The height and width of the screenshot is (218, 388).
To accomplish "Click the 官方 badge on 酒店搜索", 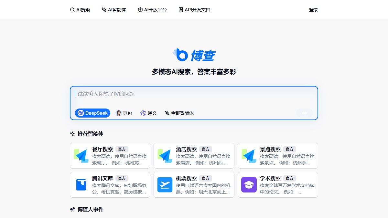I will 206,149.
